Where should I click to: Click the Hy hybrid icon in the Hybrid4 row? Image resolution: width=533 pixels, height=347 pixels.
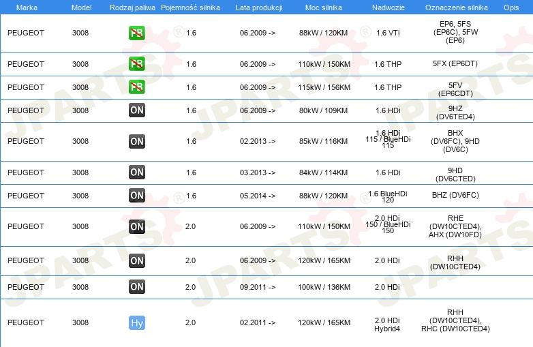137,323
